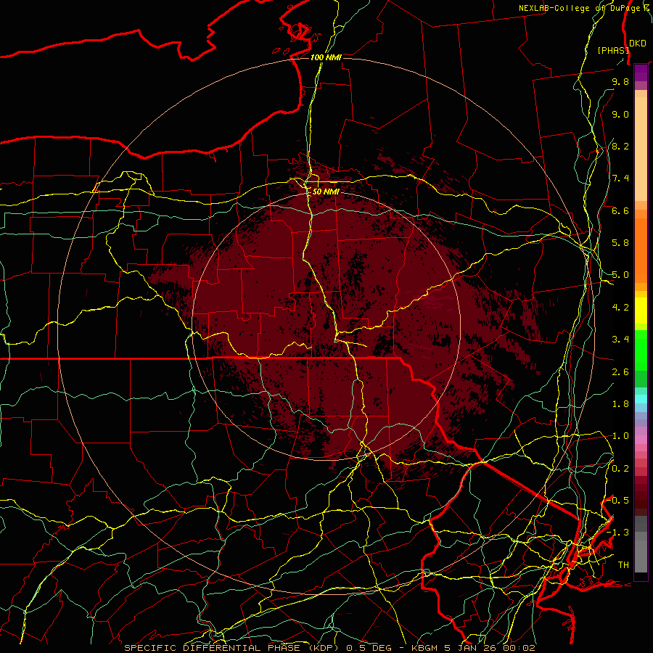This screenshot has width=653, height=653.
Task: Click the 5.0 legend value
Action: coord(620,275)
